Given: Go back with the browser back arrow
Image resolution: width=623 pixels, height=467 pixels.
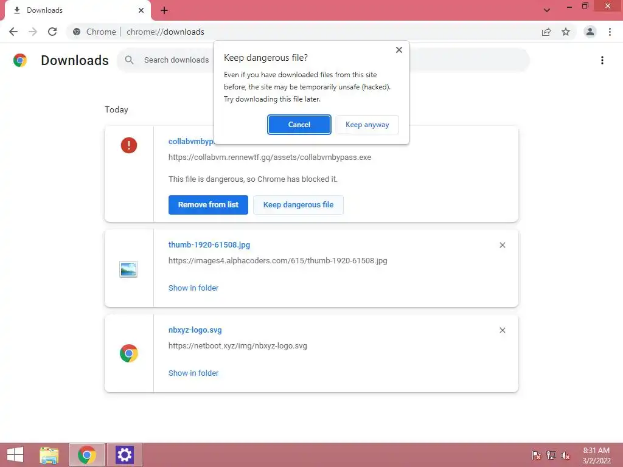Looking at the screenshot, I should [13, 32].
